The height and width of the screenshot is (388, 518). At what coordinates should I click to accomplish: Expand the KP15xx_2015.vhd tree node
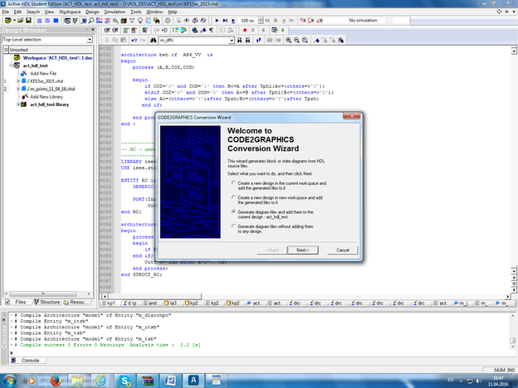tap(17, 81)
